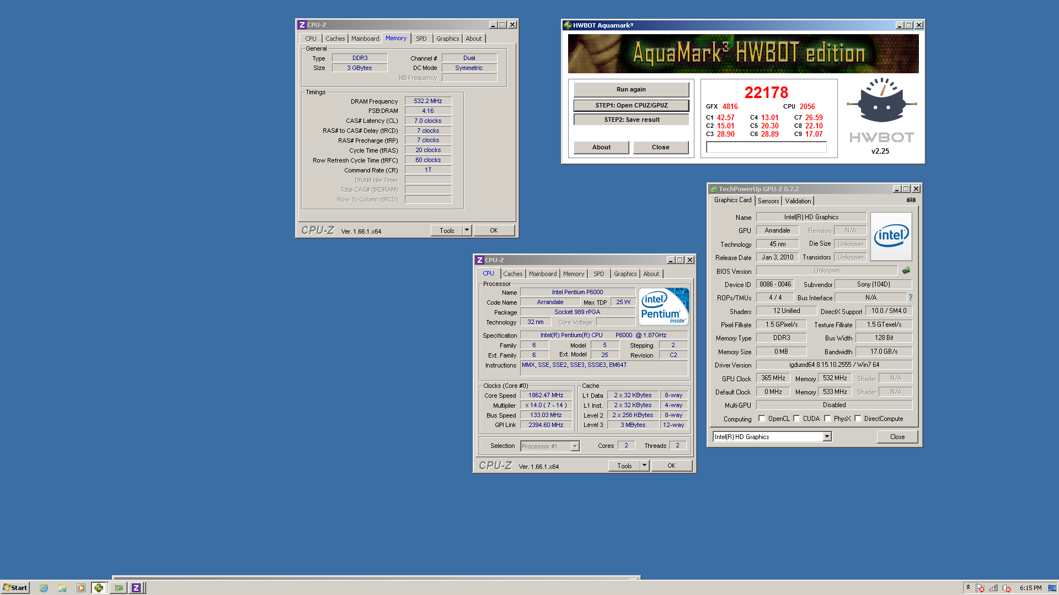The image size is (1059, 595).
Task: Click GPU-Z window title icon
Action: click(714, 189)
